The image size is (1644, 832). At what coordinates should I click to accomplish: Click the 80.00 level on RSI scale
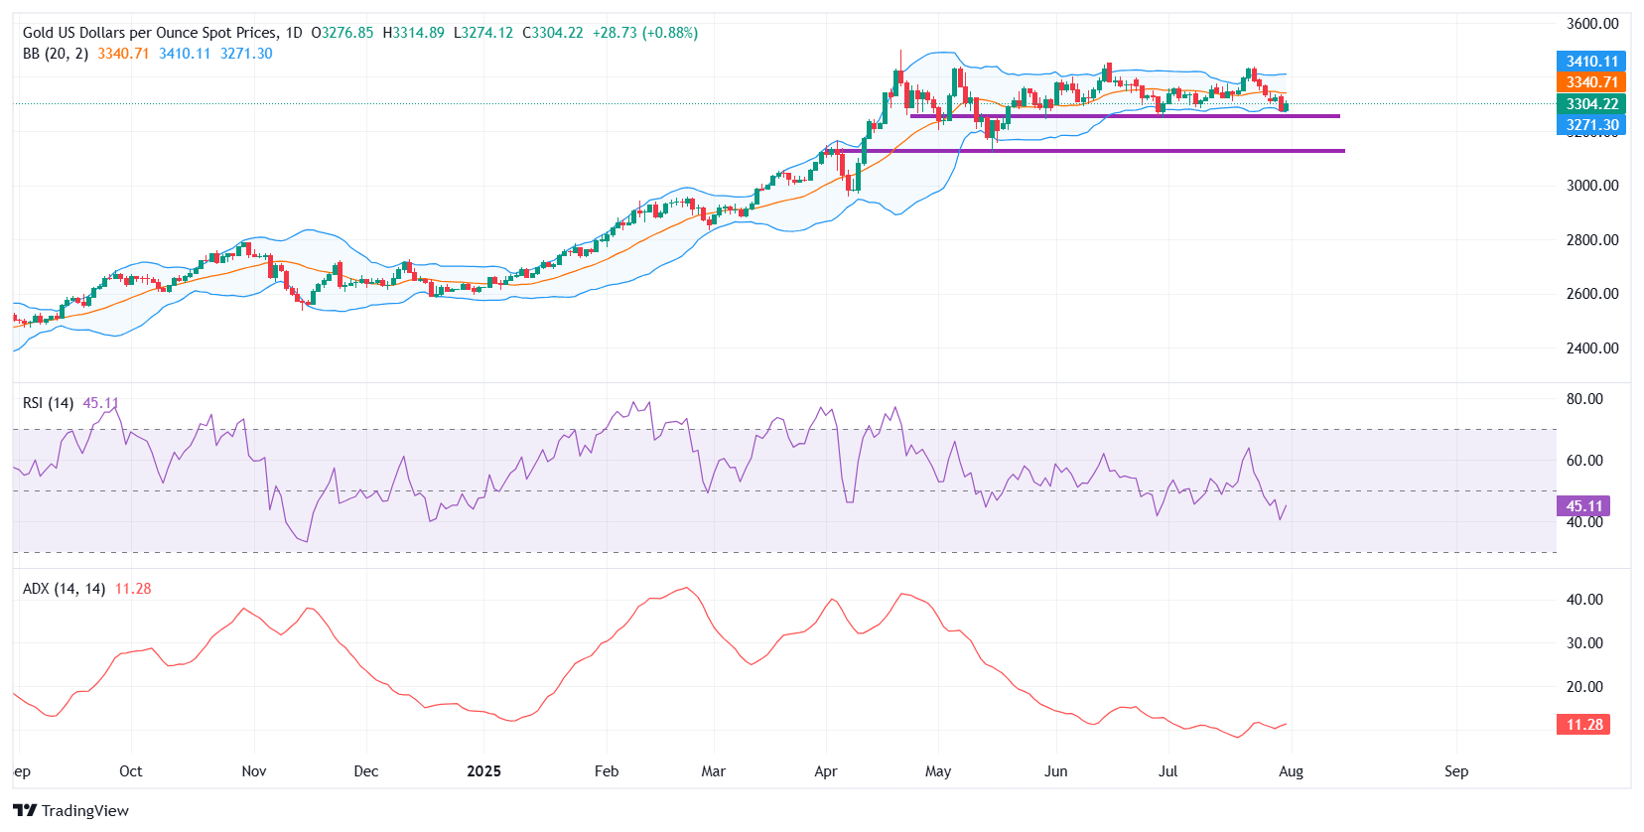tap(1584, 399)
